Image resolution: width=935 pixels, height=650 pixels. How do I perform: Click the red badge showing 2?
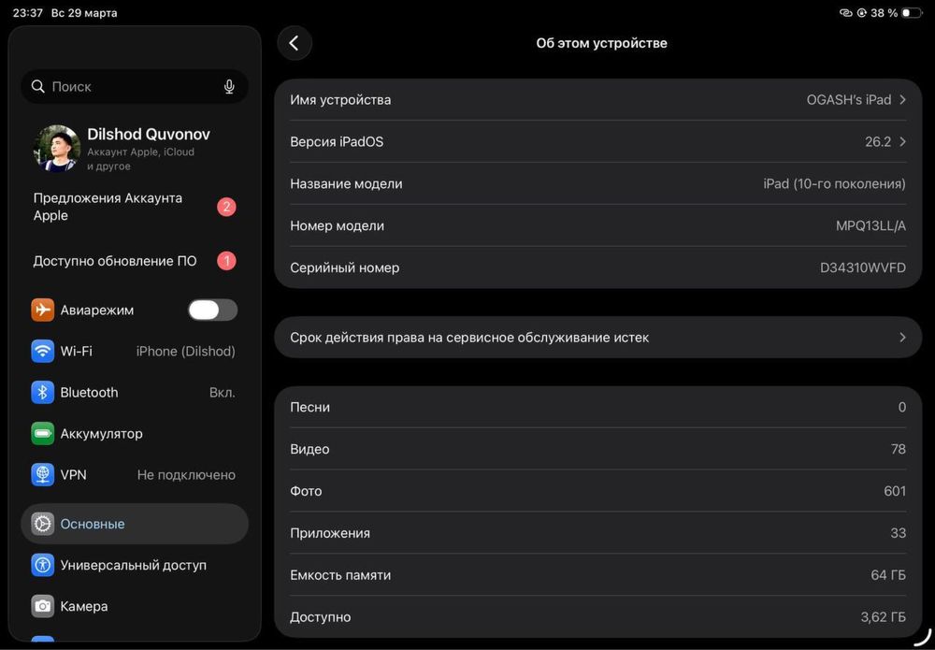pos(226,207)
